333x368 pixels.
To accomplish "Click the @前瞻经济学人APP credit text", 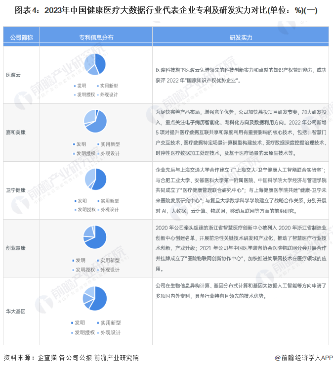I will click(304, 358).
